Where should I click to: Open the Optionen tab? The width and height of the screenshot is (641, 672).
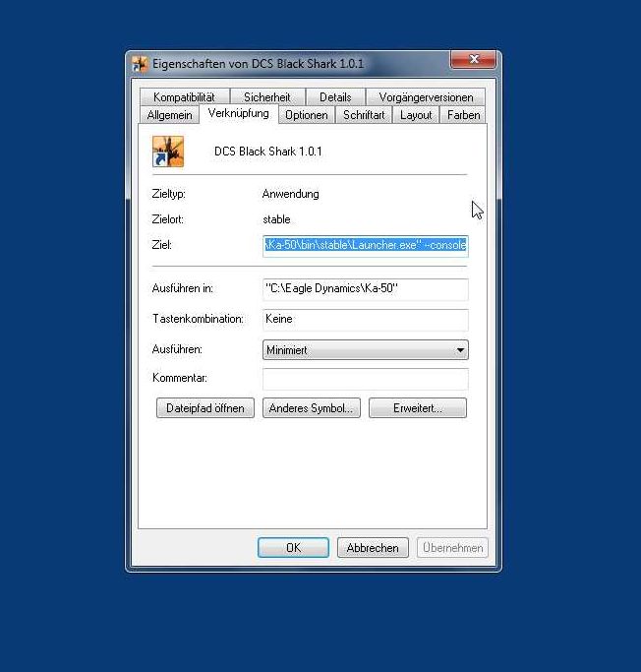pos(306,115)
